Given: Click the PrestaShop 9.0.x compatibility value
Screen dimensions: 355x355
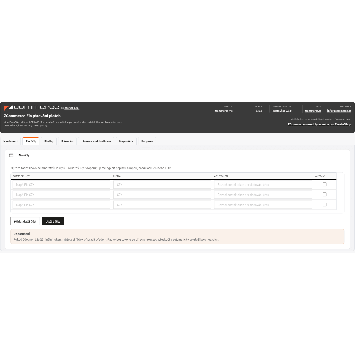Looking at the screenshot, I should pyautogui.click(x=282, y=111).
